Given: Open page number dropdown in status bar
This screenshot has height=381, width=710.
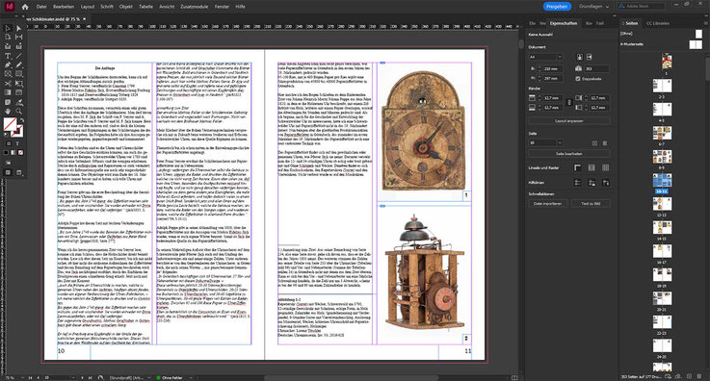Looking at the screenshot, I should click(x=72, y=377).
